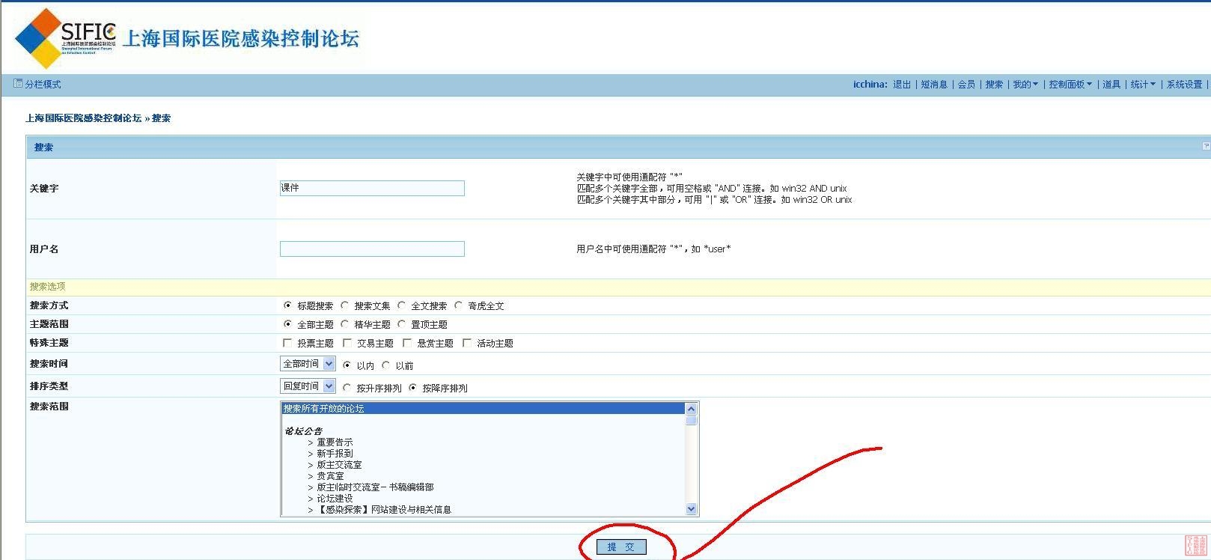This screenshot has width=1211, height=560.
Task: Click 退出 logout link
Action: coord(902,85)
